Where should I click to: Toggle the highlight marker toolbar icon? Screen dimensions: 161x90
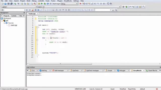click(32, 10)
